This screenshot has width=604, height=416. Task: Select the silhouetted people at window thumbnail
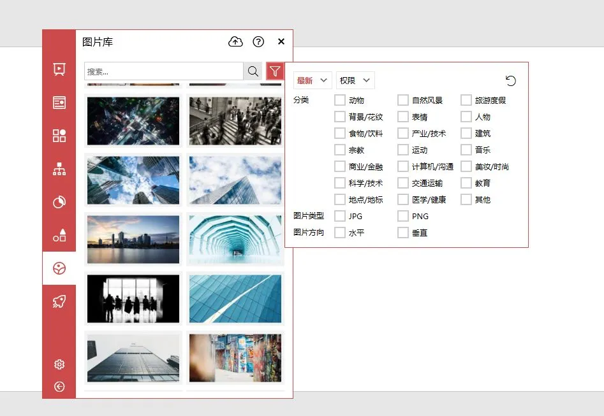pyautogui.click(x=133, y=299)
